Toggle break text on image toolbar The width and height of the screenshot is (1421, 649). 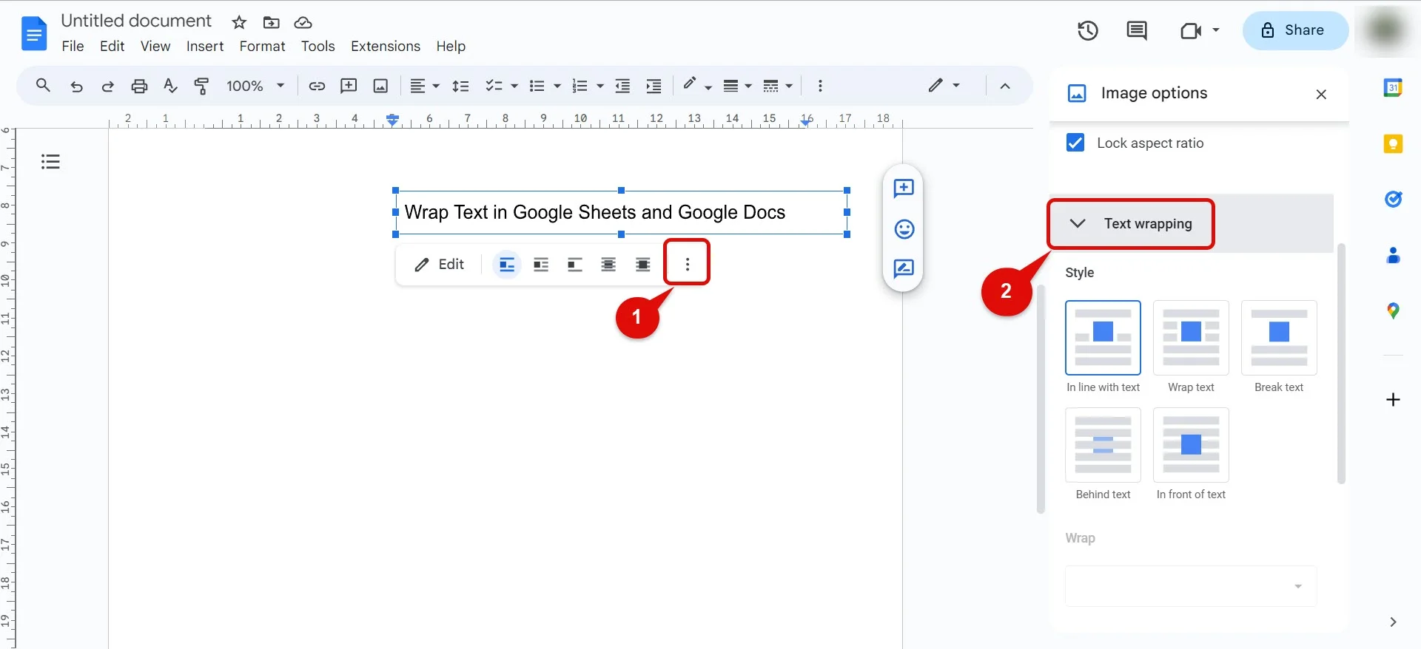click(x=575, y=265)
